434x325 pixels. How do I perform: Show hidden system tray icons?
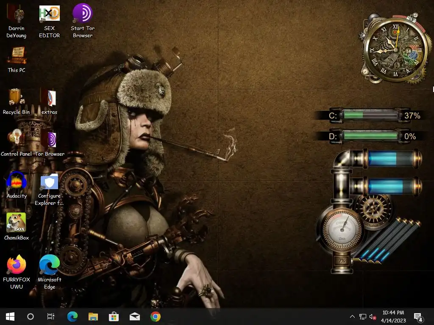coord(352,317)
